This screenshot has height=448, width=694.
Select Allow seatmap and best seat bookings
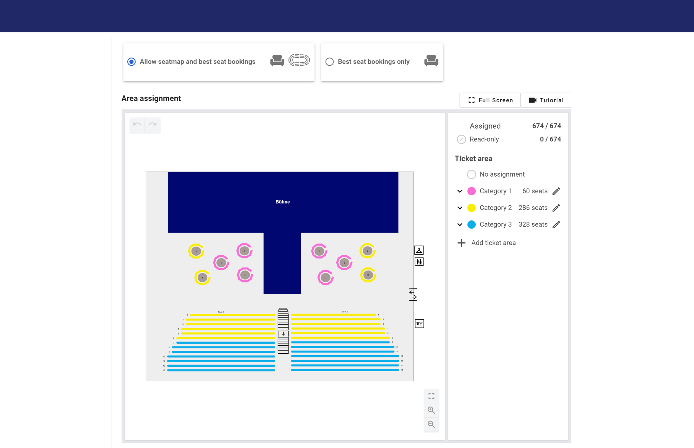point(131,62)
